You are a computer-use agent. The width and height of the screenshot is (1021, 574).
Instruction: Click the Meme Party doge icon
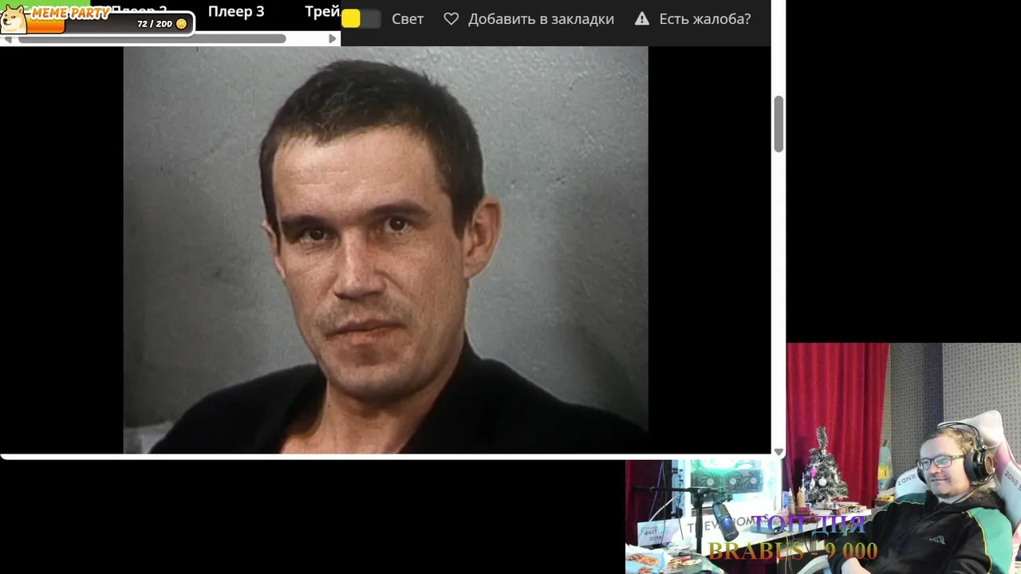14,20
